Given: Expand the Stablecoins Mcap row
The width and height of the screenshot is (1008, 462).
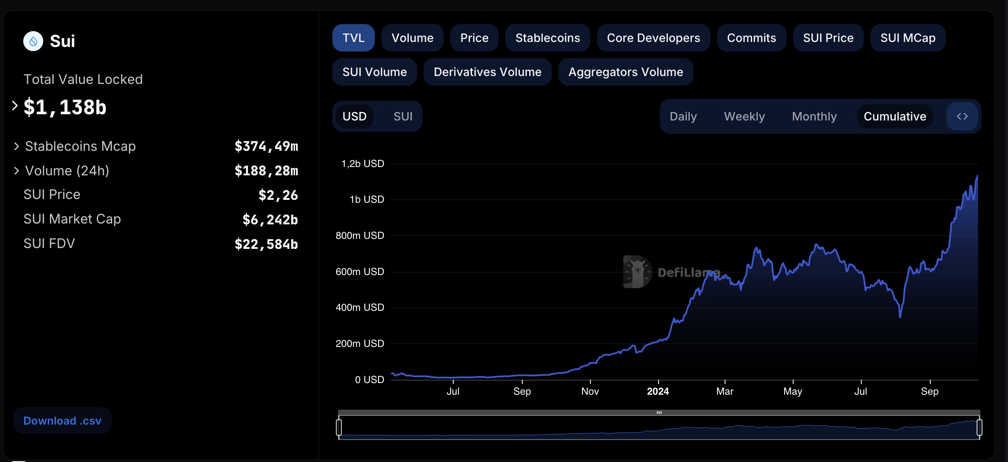Looking at the screenshot, I should coord(16,146).
